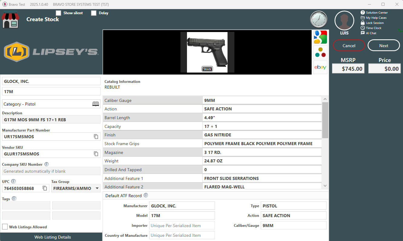Click the ATF Caliber/Gauge field
The width and height of the screenshot is (403, 241).
tap(293, 225)
